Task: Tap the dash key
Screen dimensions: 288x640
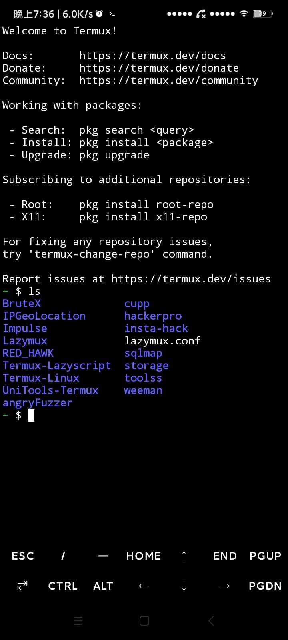Action: click(103, 556)
